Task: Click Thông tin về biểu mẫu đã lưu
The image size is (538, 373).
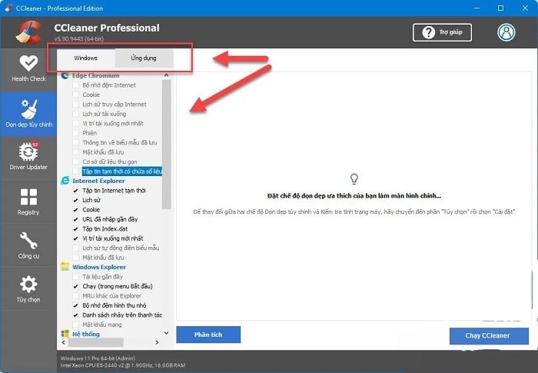Action: (119, 142)
